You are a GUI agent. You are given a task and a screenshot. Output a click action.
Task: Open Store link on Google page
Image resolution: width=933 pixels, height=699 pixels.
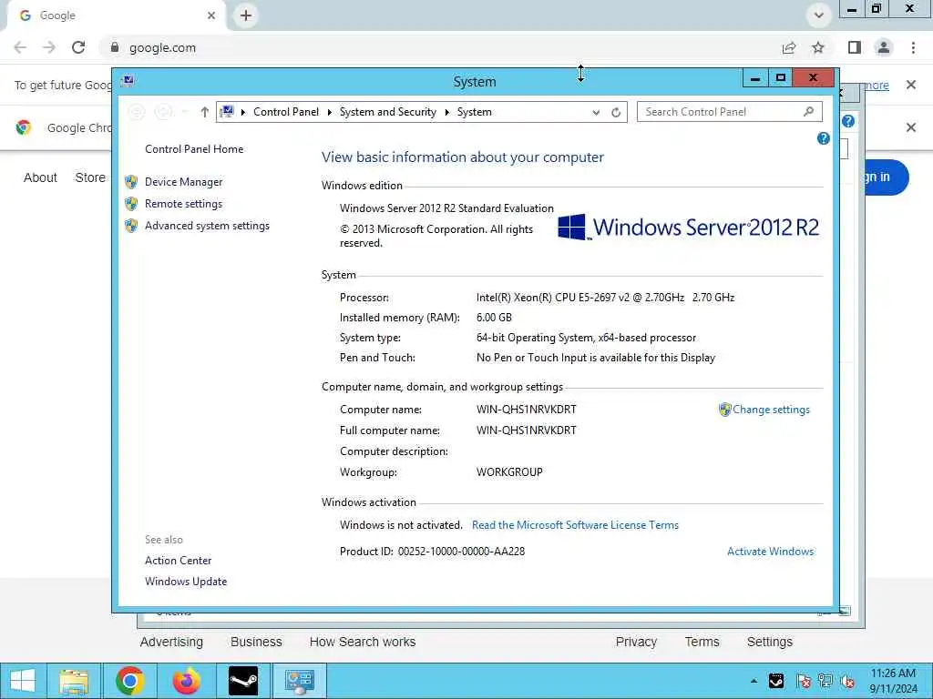[x=90, y=177]
